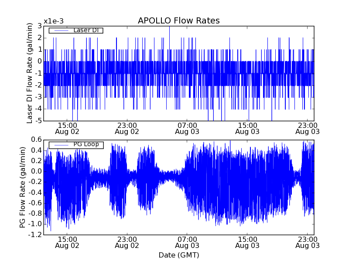
Task: Select the "PG Flow Rate (gal/min)" axis label
Action: tap(23, 187)
